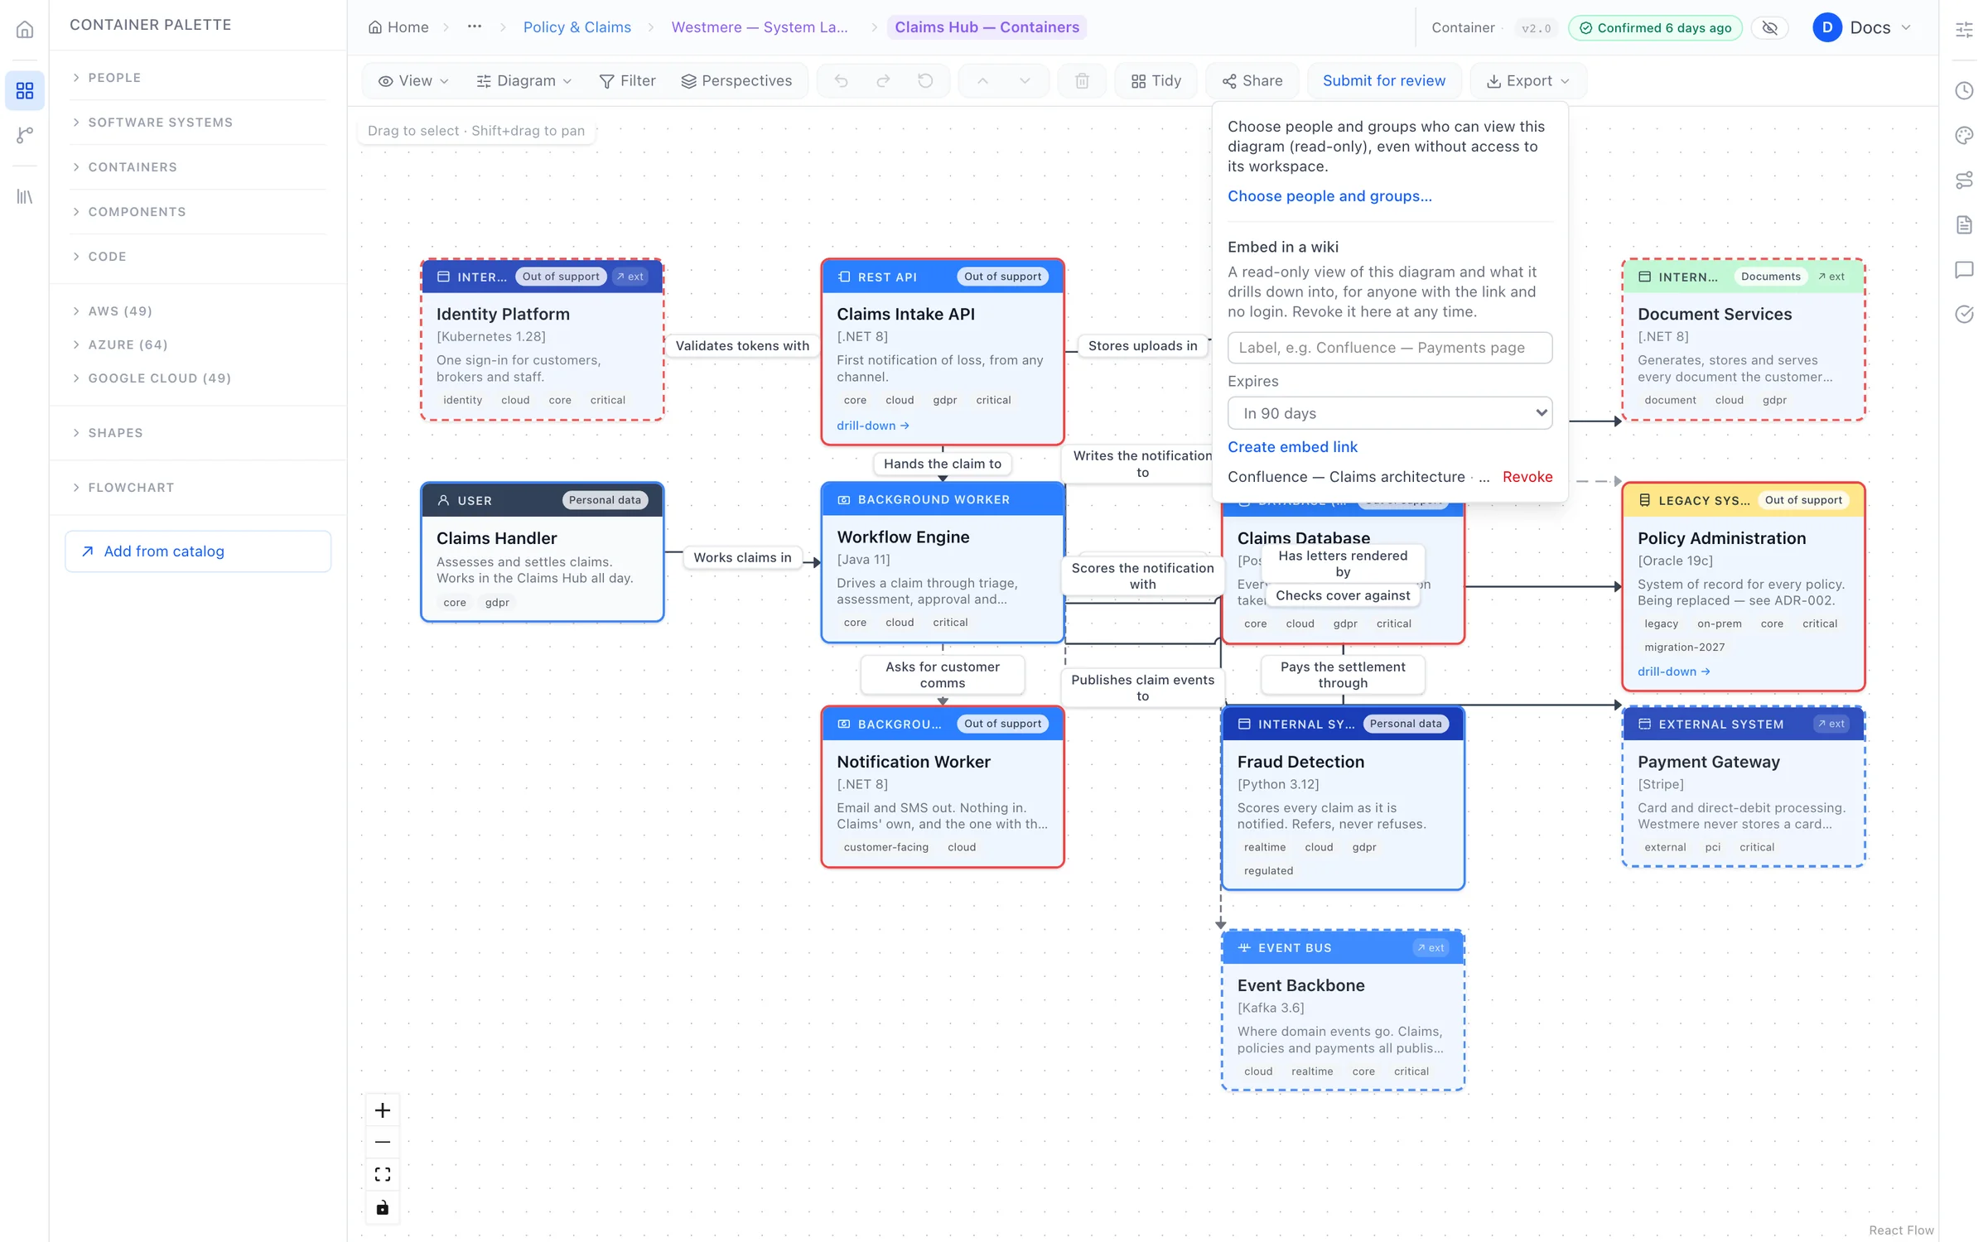Open Policy & Claims breadcrumb
This screenshot has height=1242, width=1988.
pyautogui.click(x=577, y=27)
